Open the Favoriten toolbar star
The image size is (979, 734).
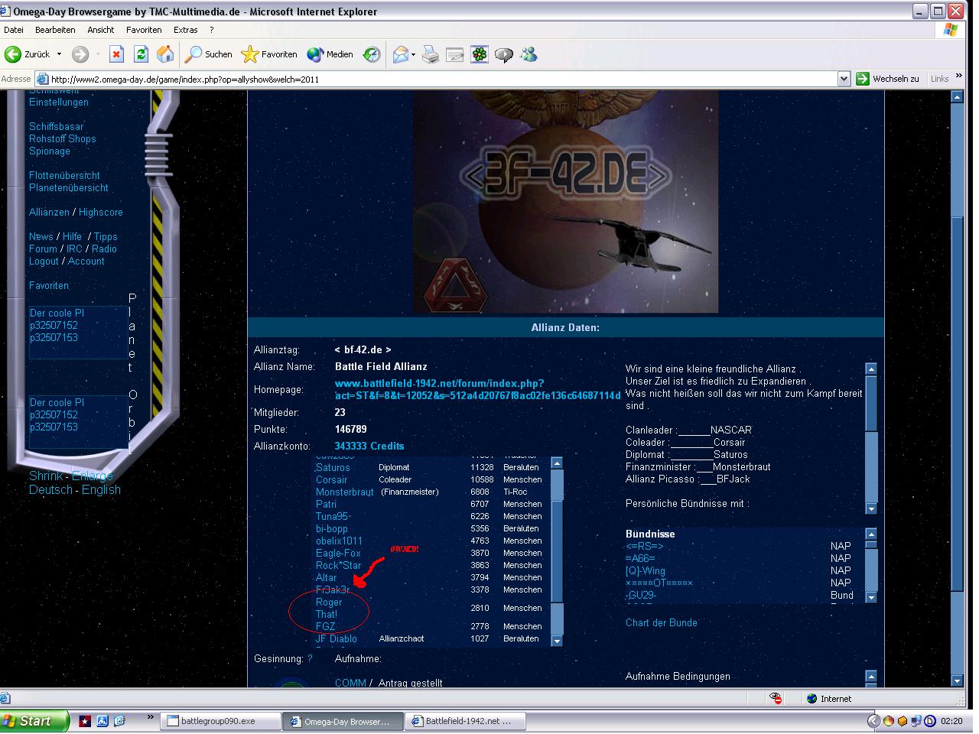[269, 54]
